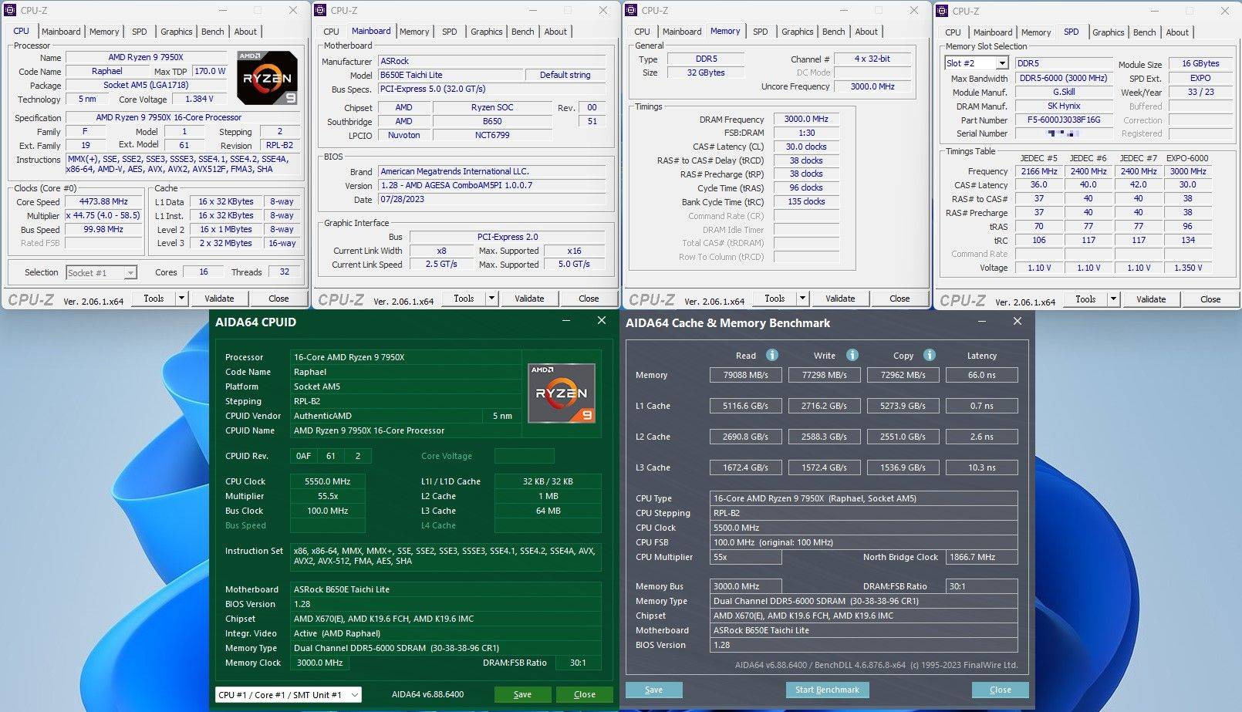Open the Tools dropdown on the Mainboard window
Image resolution: width=1242 pixels, height=712 pixels.
[x=491, y=299]
